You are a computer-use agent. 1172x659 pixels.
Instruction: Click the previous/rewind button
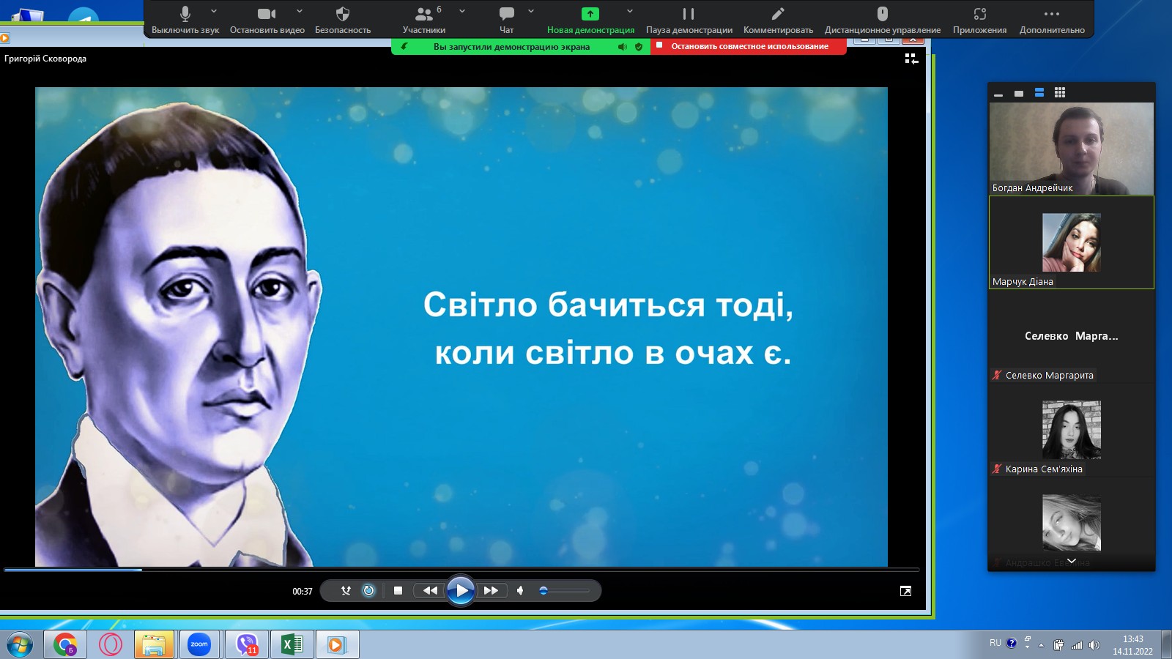click(x=430, y=590)
